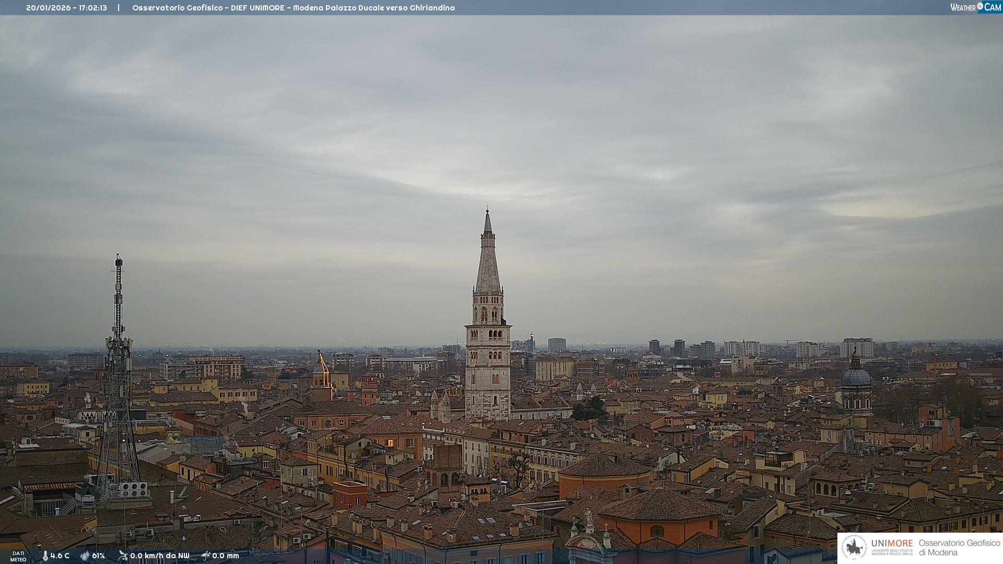
Task: Click the DATI METEO label
Action: (x=18, y=556)
